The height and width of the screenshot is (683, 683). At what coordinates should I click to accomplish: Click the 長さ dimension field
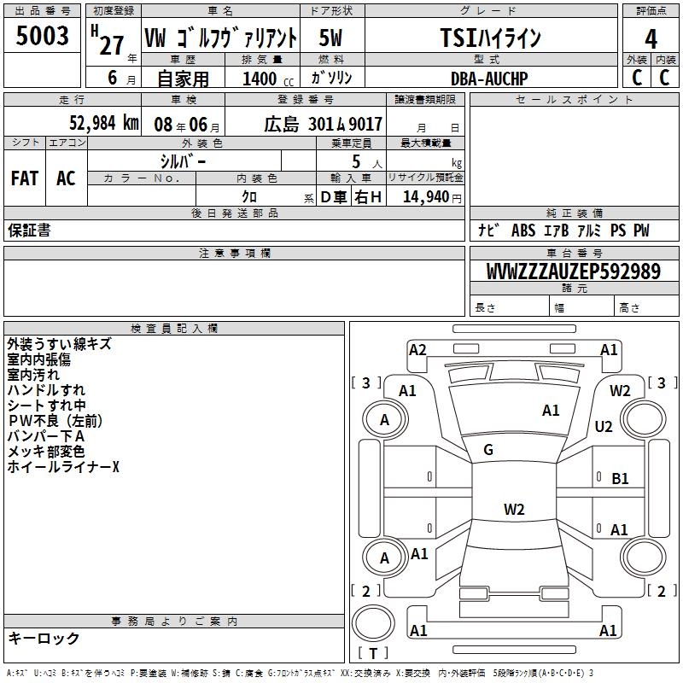510,307
